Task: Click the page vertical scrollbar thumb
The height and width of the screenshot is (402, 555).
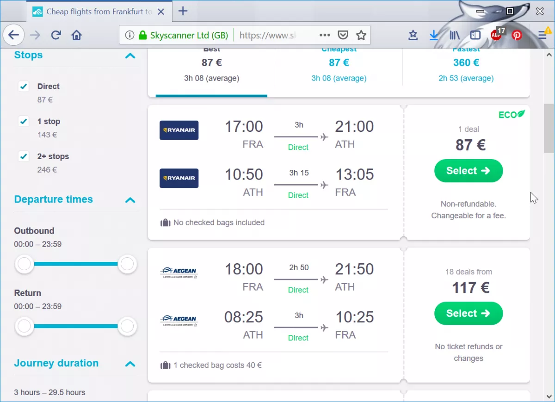Action: (549, 128)
